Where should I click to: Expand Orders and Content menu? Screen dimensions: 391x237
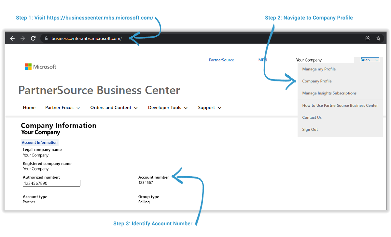pos(114,108)
